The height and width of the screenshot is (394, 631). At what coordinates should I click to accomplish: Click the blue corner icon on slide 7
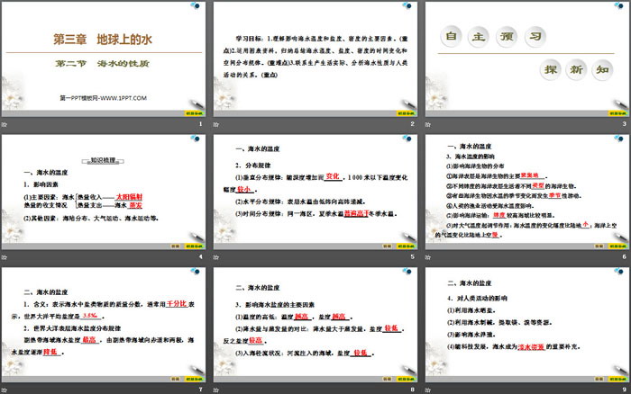(196, 271)
